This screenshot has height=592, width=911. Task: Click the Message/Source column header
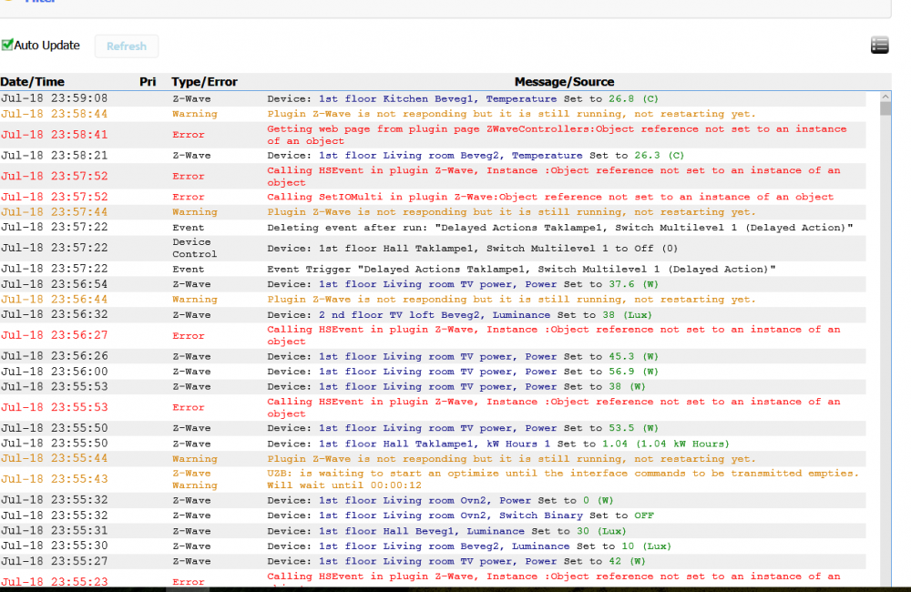pos(564,82)
